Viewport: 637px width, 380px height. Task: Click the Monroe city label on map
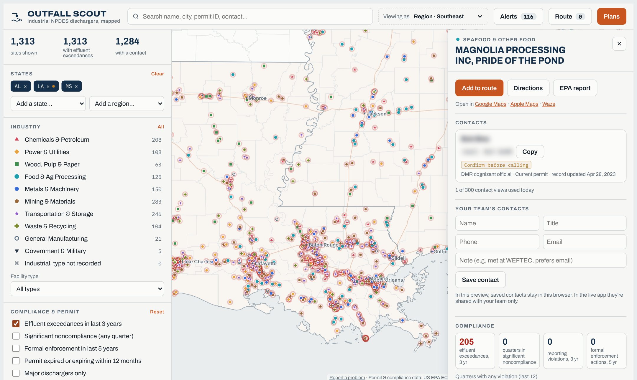tap(258, 98)
